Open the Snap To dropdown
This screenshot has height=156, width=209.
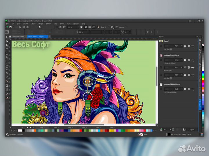tap(108, 27)
